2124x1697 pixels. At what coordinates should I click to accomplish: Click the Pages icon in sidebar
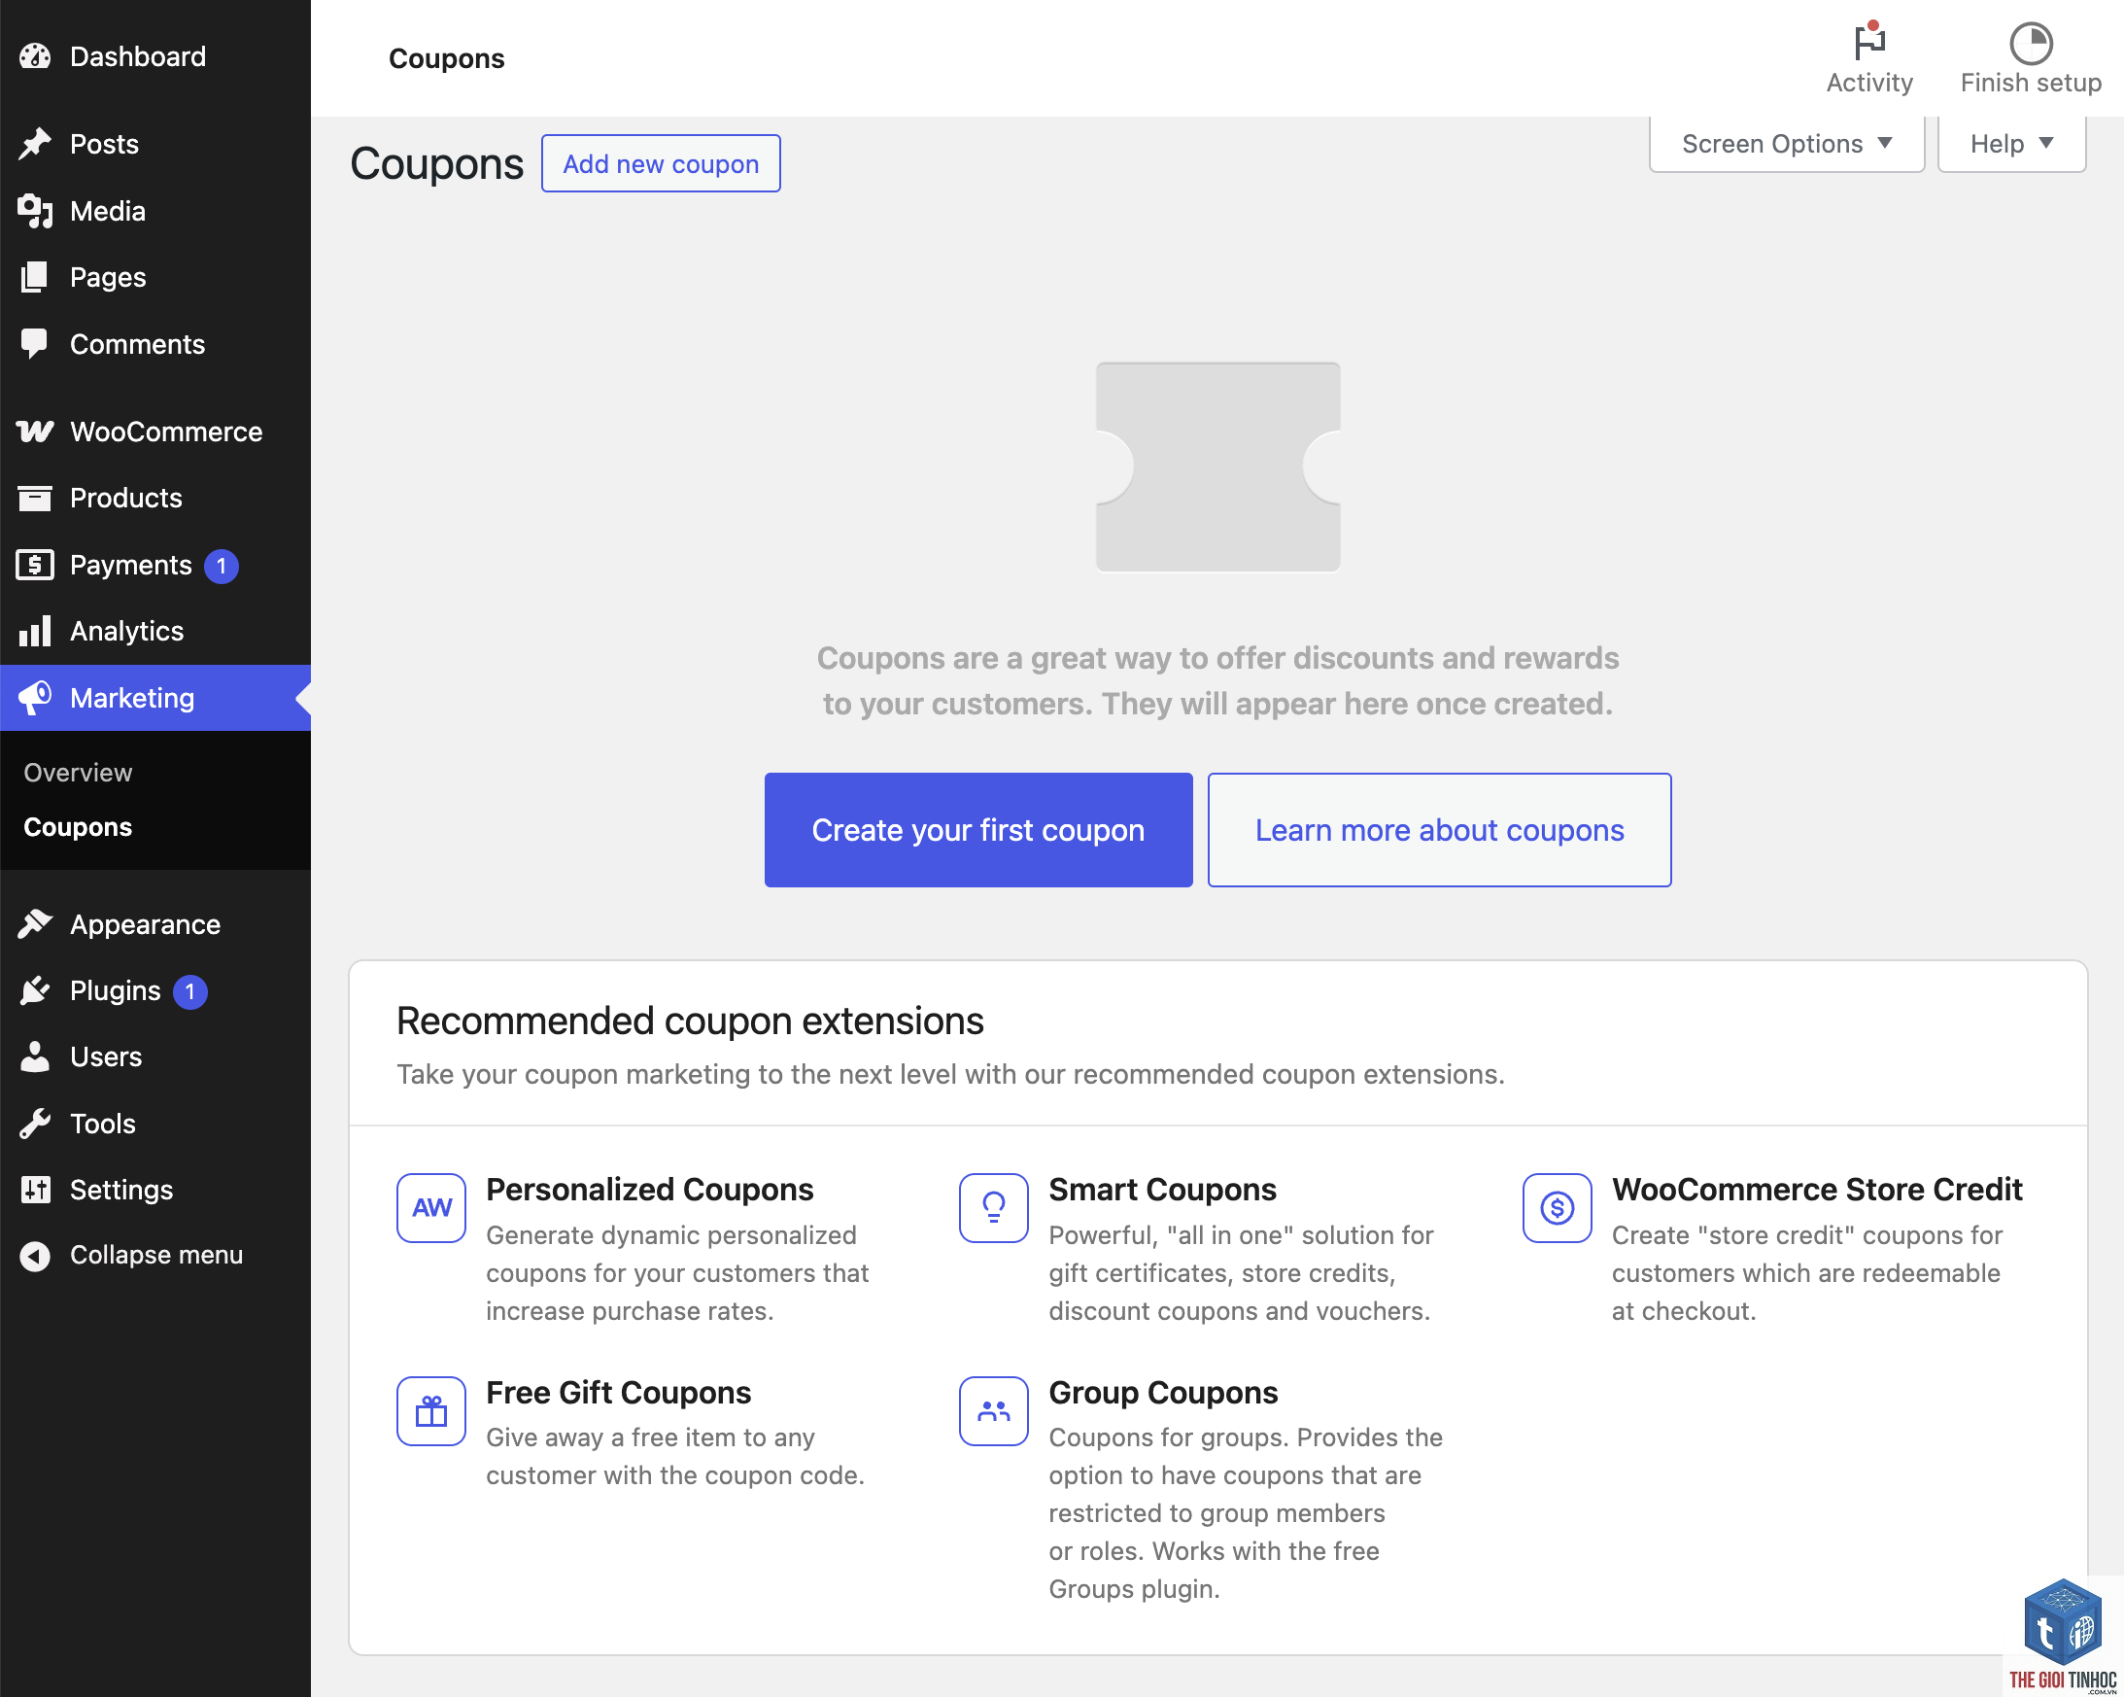tap(34, 277)
